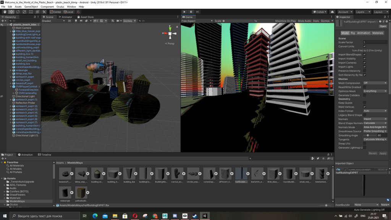Viewport: 391px width, 220px height.
Task: Toggle scene audio speaker icon
Action: [81, 21]
